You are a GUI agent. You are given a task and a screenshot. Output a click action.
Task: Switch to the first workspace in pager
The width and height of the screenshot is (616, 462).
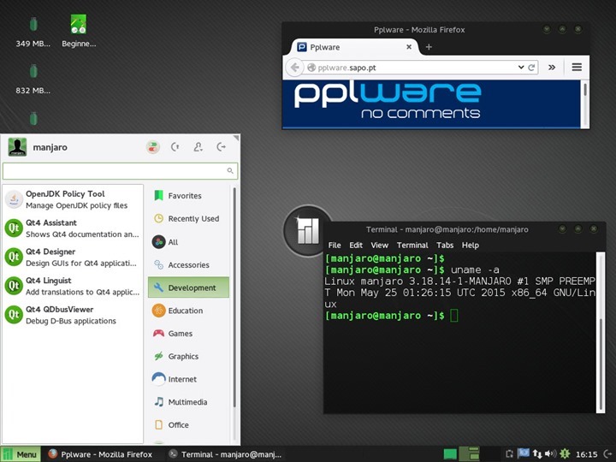pos(450,454)
